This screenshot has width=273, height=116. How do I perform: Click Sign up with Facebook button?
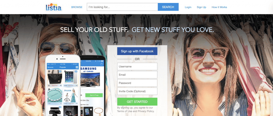pos(137,51)
